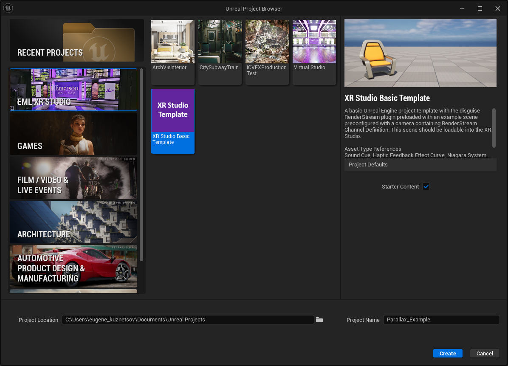Select Film / Video & Live Events category

(73, 178)
